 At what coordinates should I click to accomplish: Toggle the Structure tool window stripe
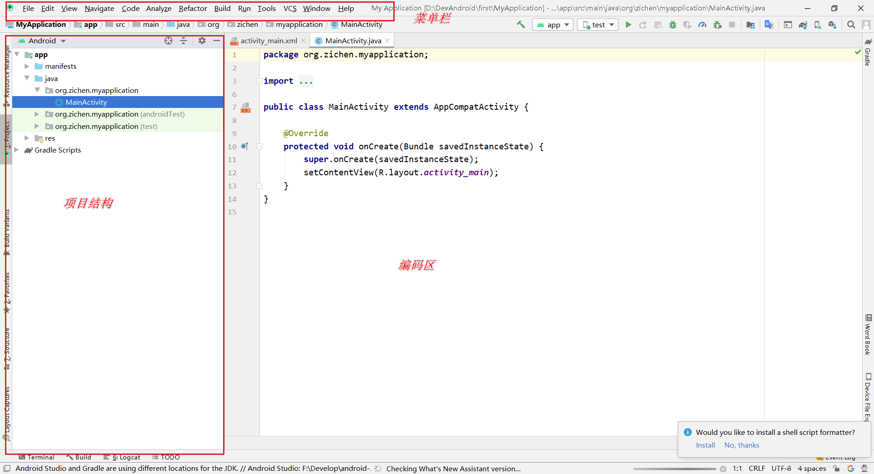[7, 348]
